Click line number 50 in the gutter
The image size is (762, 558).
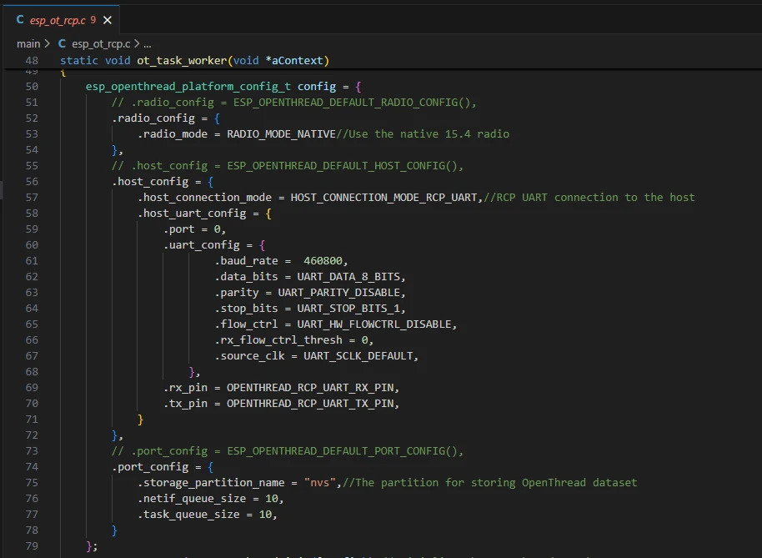[32, 87]
